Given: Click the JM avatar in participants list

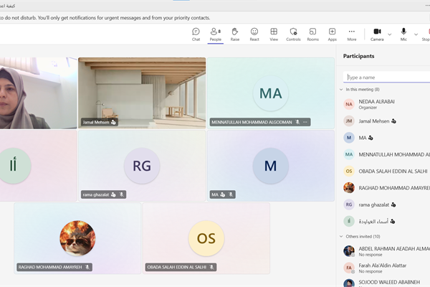Looking at the screenshot, I should click(x=349, y=121).
